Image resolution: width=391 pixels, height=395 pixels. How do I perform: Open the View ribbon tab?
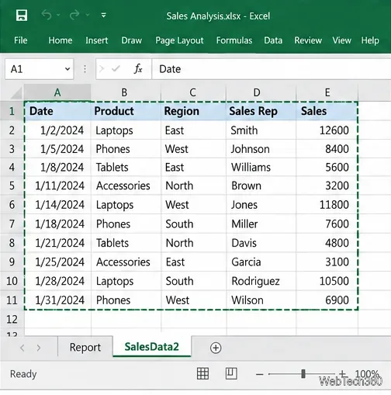point(341,40)
